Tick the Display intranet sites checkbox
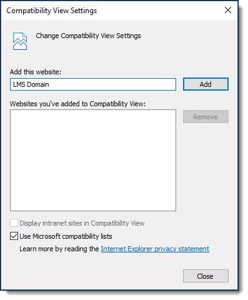The height and width of the screenshot is (300, 248). click(14, 223)
